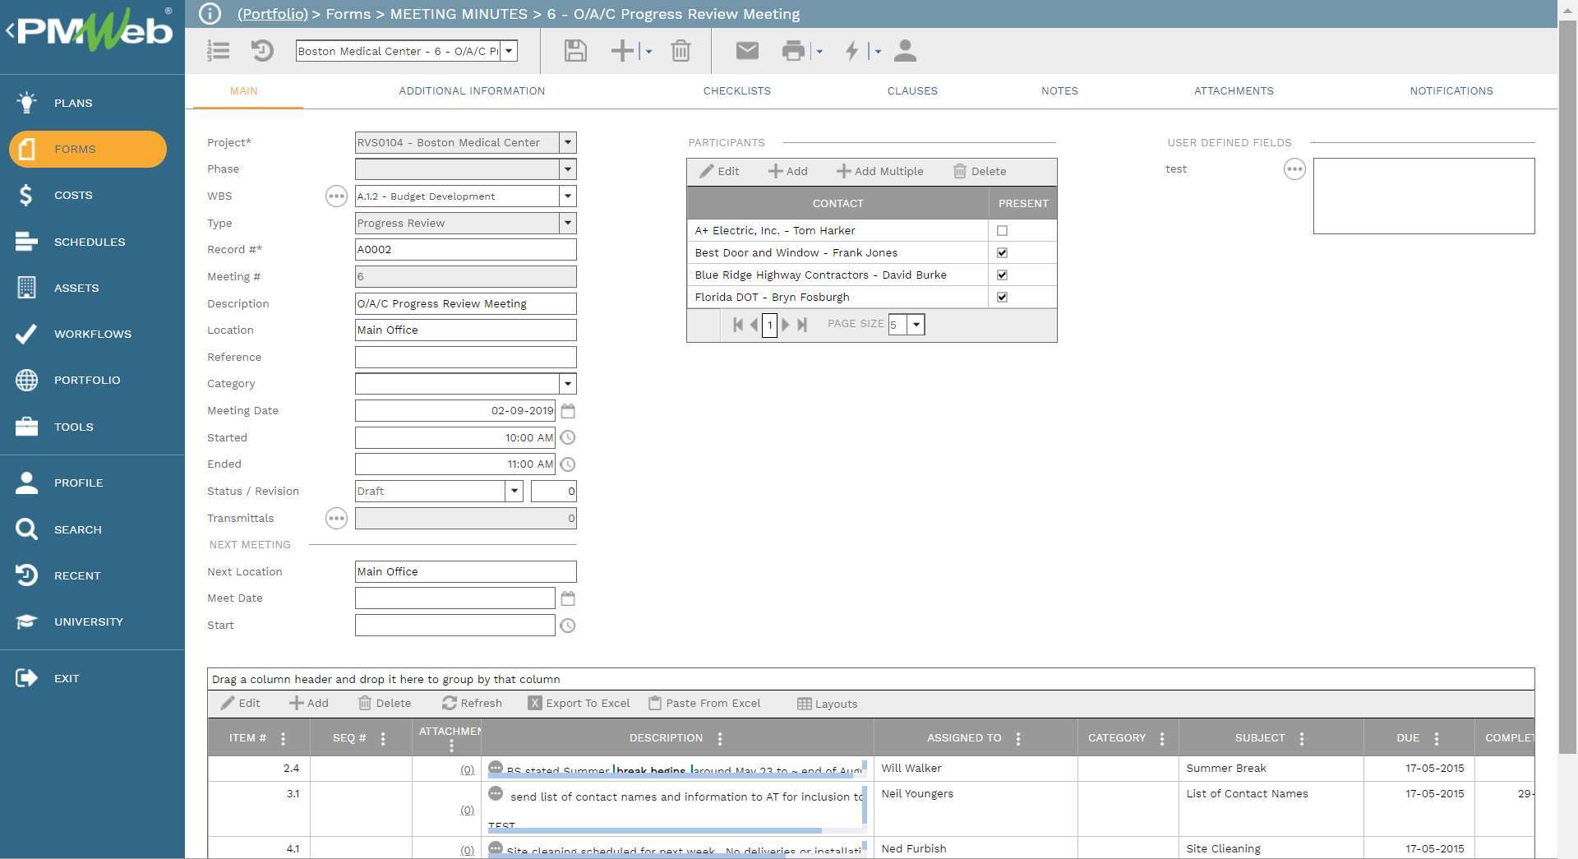The height and width of the screenshot is (859, 1578).
Task: Expand the Phase dropdown
Action: pyautogui.click(x=567, y=169)
